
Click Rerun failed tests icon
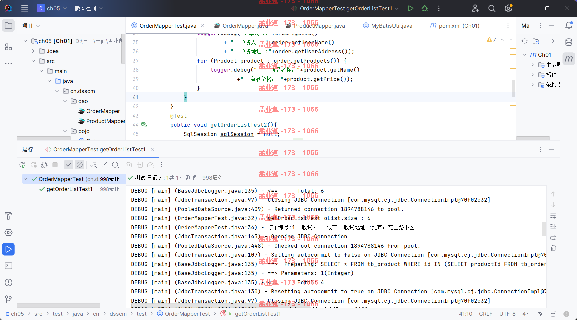[33, 165]
